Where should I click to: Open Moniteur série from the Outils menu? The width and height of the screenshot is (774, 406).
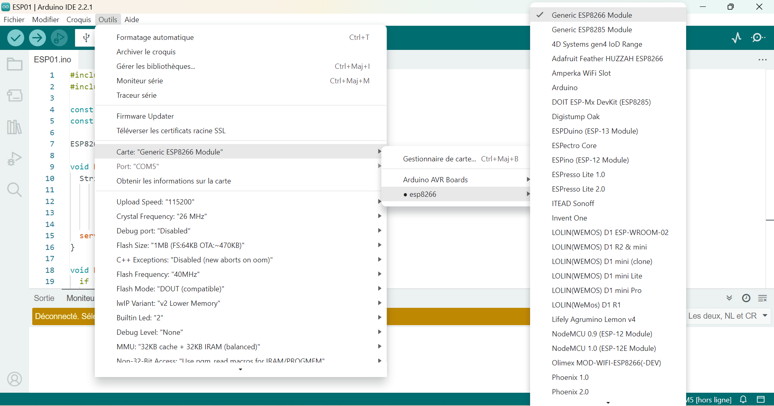(x=241, y=81)
